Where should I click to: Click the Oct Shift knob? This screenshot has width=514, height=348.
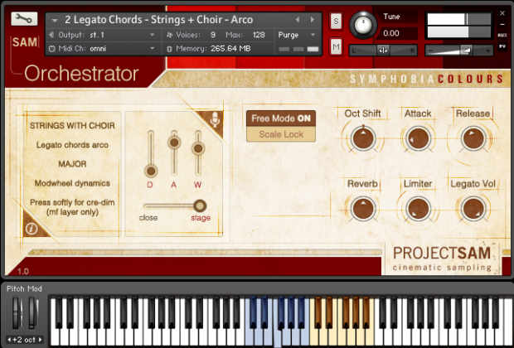point(363,138)
